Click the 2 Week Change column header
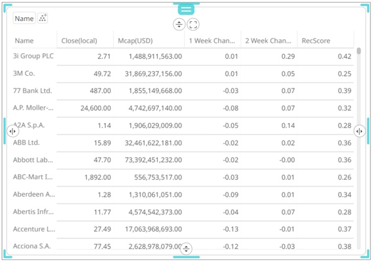This screenshot has height=262, width=373. [x=269, y=41]
